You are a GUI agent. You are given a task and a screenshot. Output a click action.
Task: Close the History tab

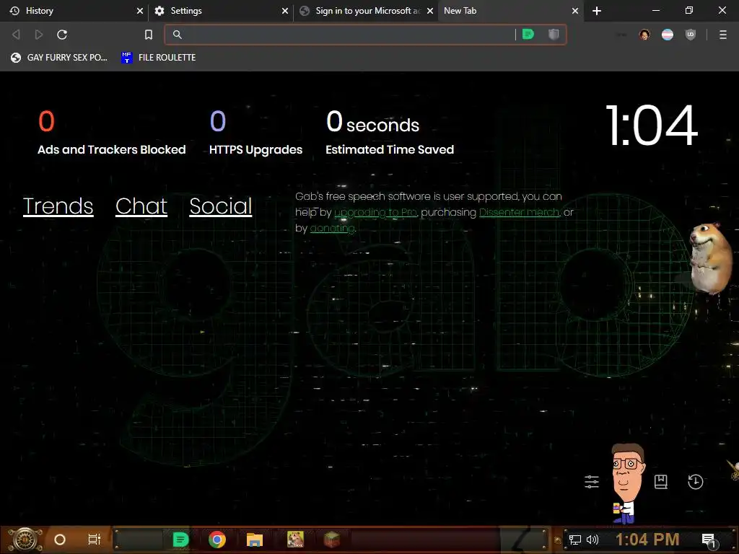139,11
